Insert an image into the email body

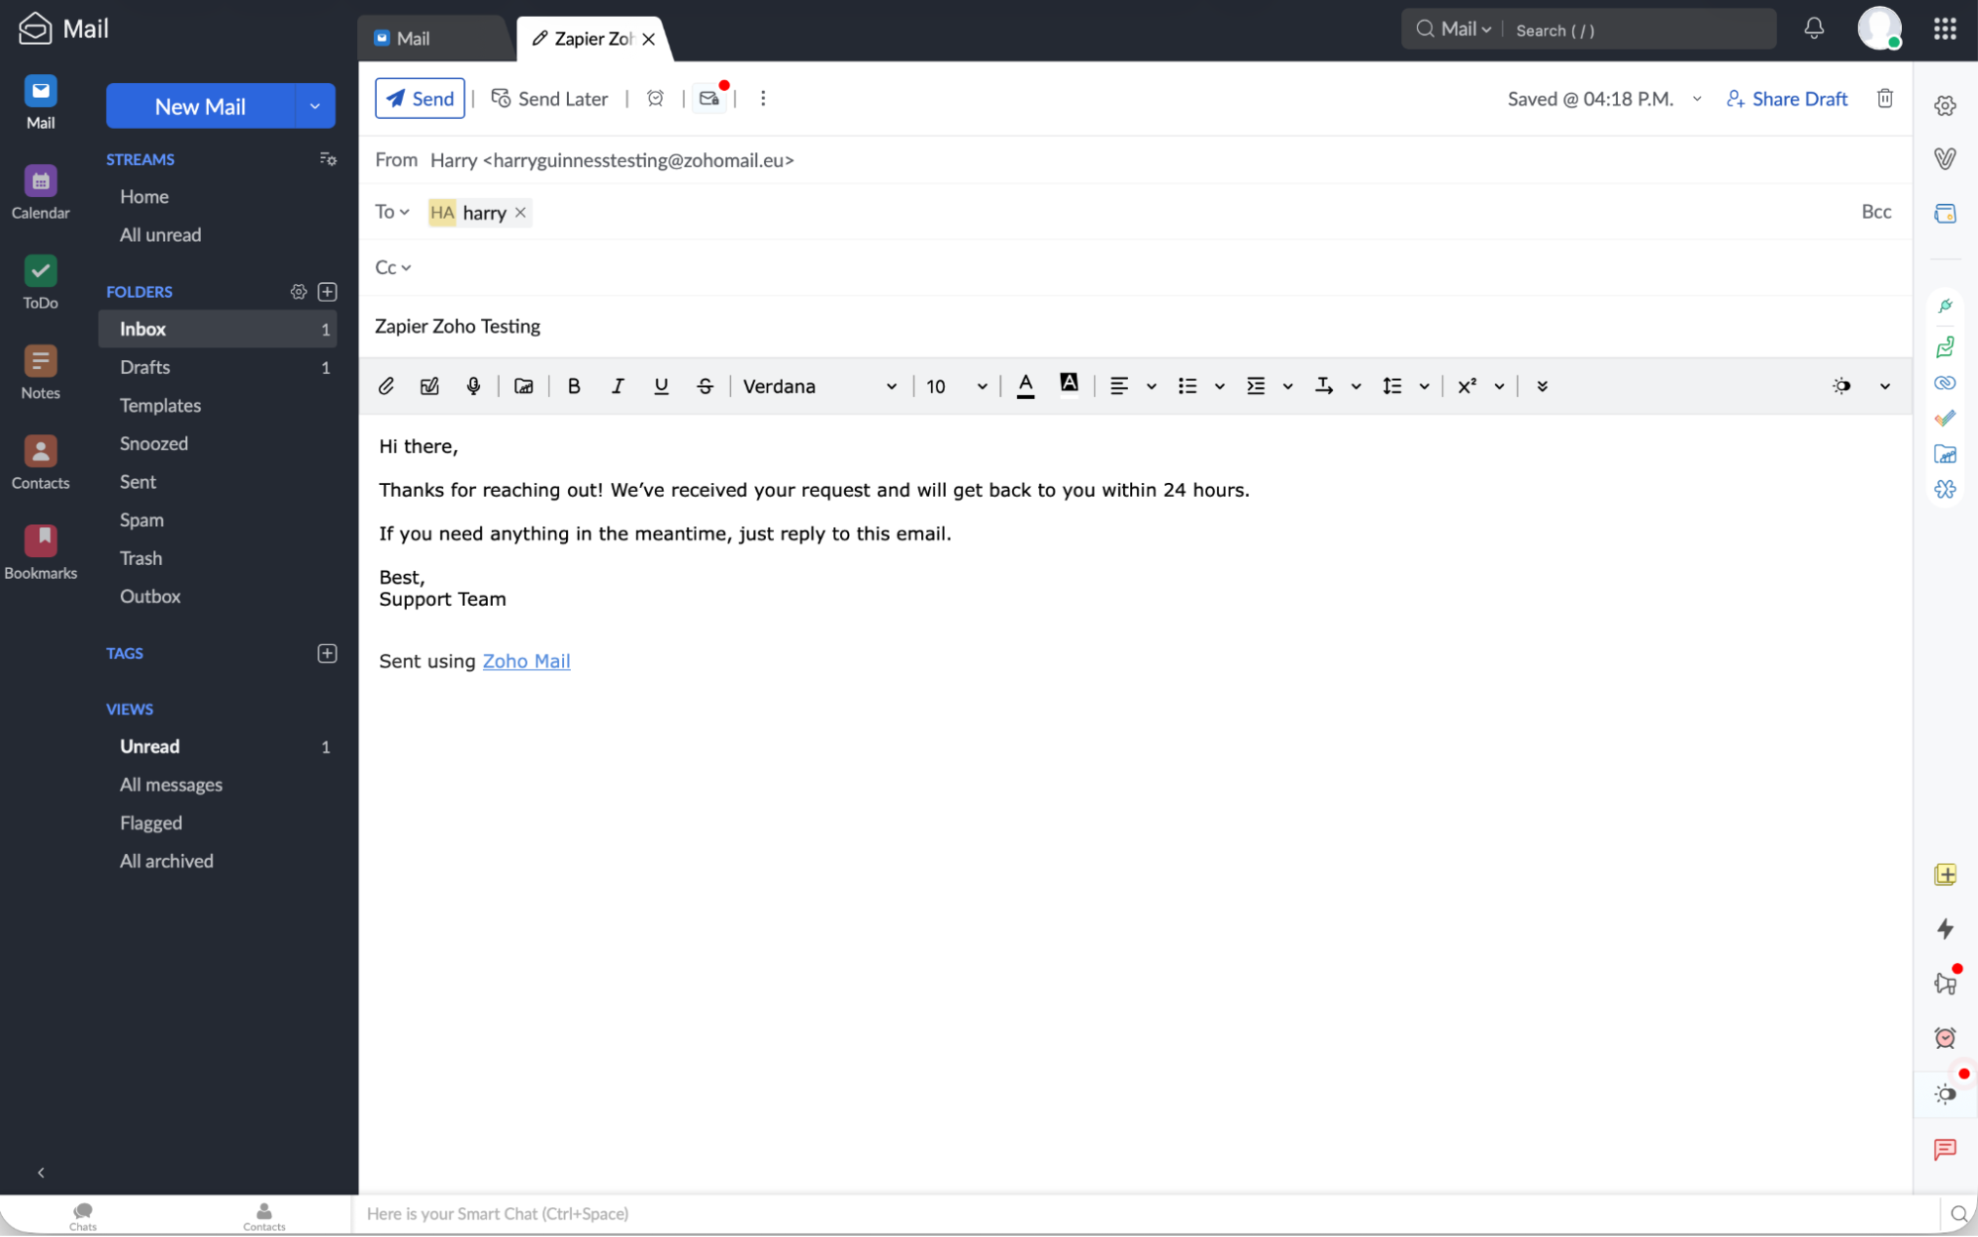coord(522,386)
